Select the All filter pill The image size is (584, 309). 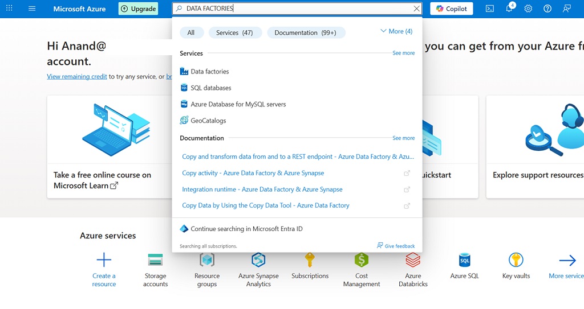pos(191,33)
